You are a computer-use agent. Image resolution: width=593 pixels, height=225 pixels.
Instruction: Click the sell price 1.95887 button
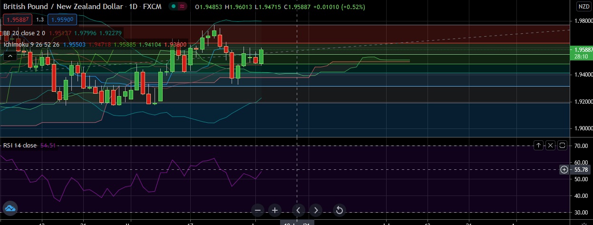click(18, 20)
